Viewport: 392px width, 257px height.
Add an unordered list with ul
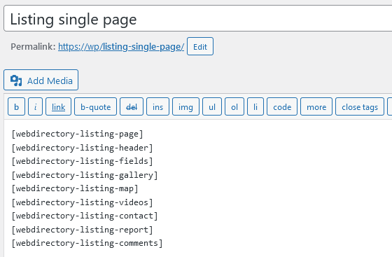tap(212, 106)
